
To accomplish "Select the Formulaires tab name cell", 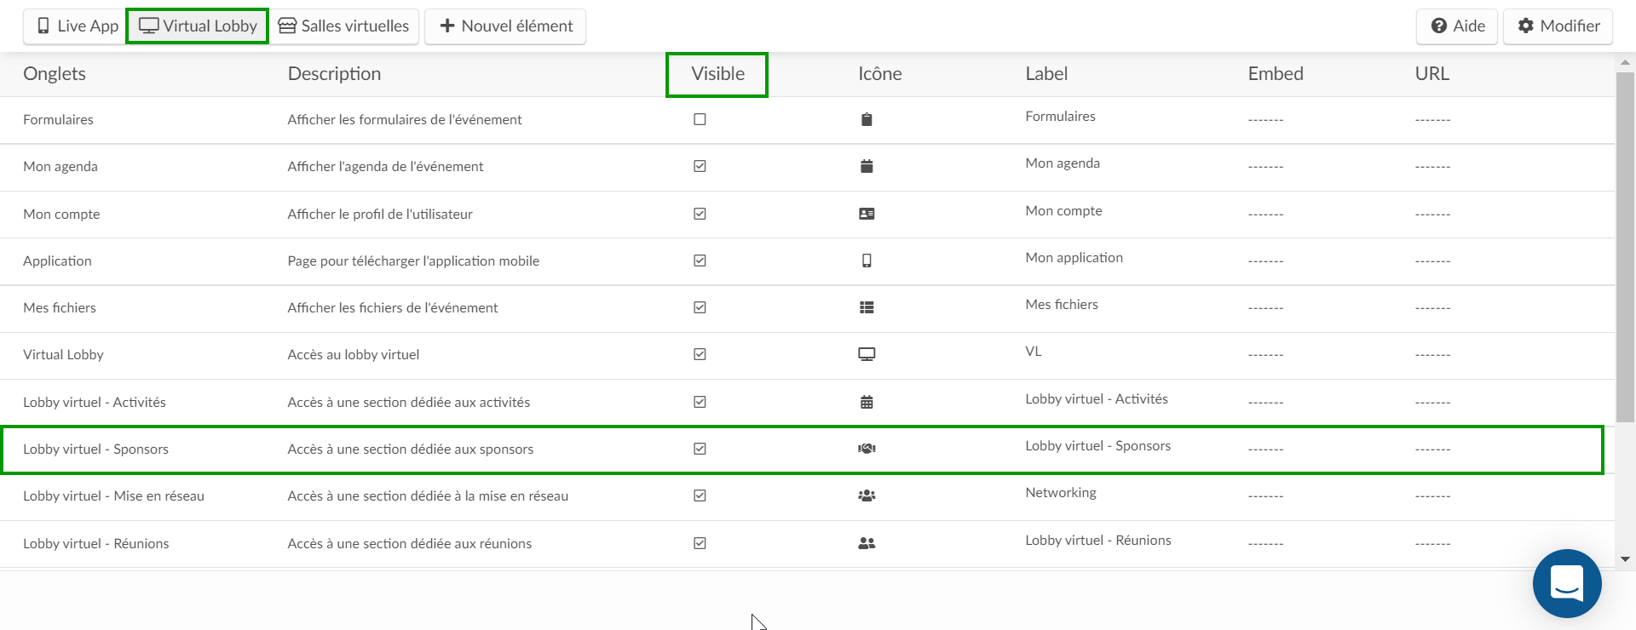I will (58, 120).
